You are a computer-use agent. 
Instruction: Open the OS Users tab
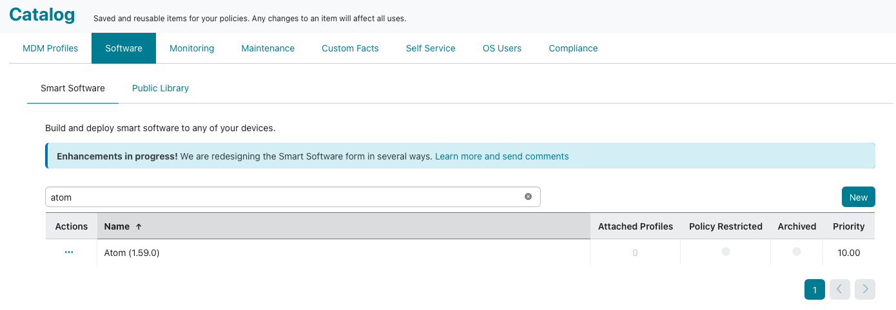click(x=502, y=48)
